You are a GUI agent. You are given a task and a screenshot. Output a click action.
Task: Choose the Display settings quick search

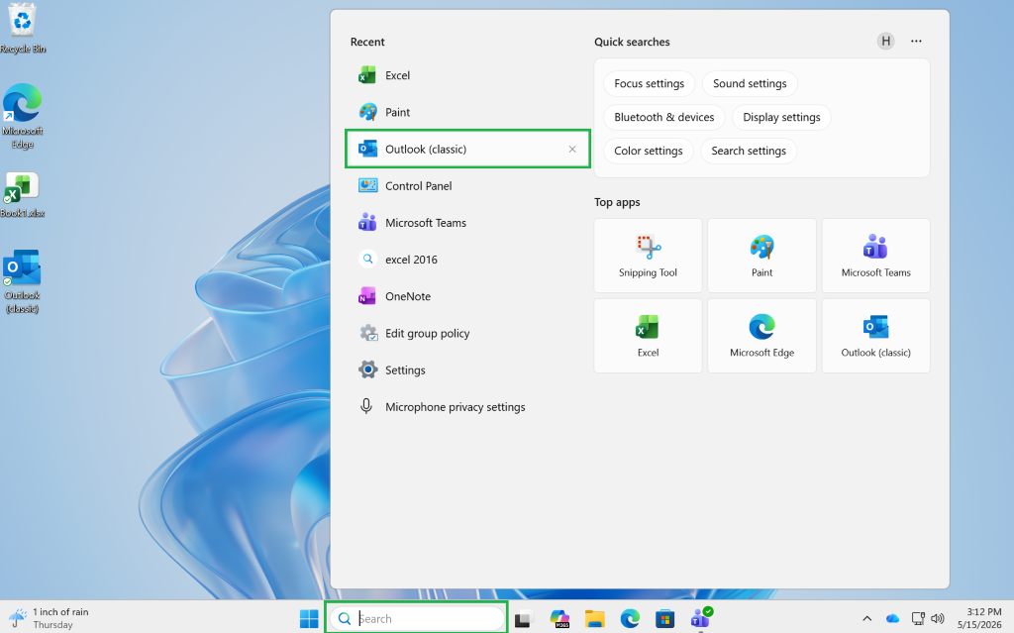[x=781, y=117]
